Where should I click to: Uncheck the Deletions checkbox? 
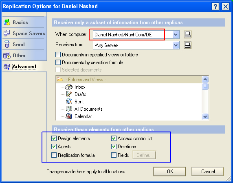[114, 147]
